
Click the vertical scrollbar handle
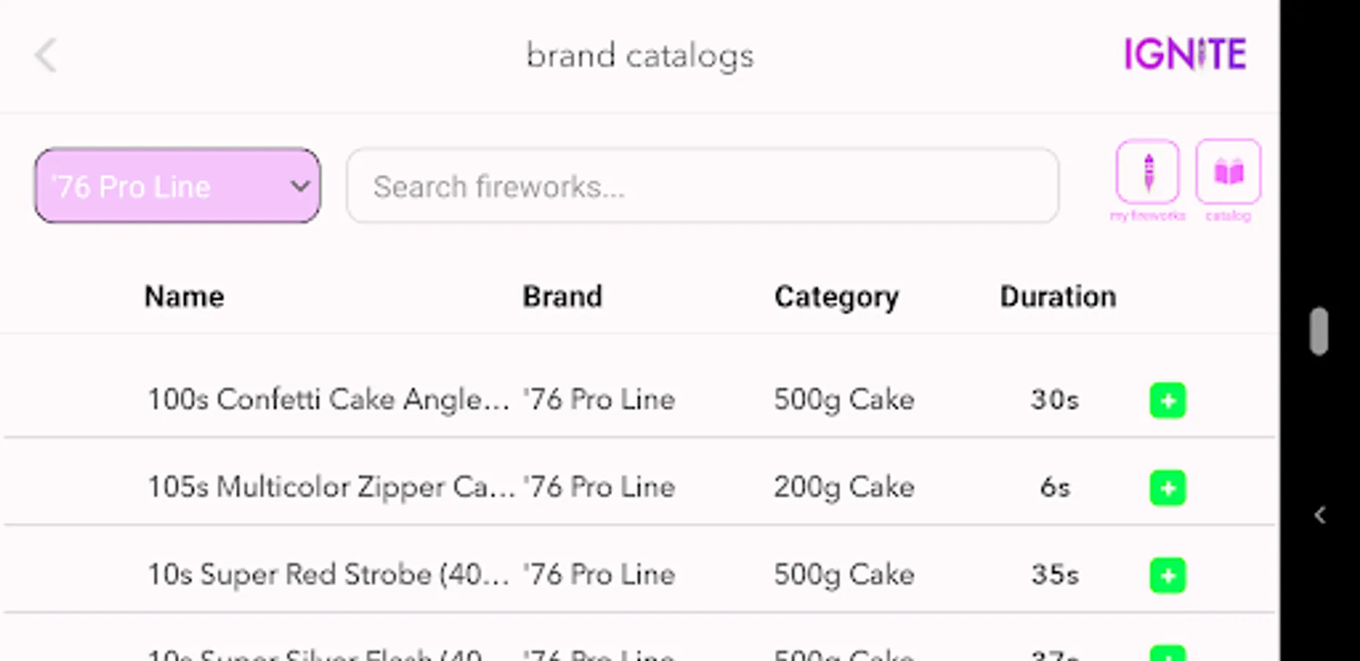1319,331
